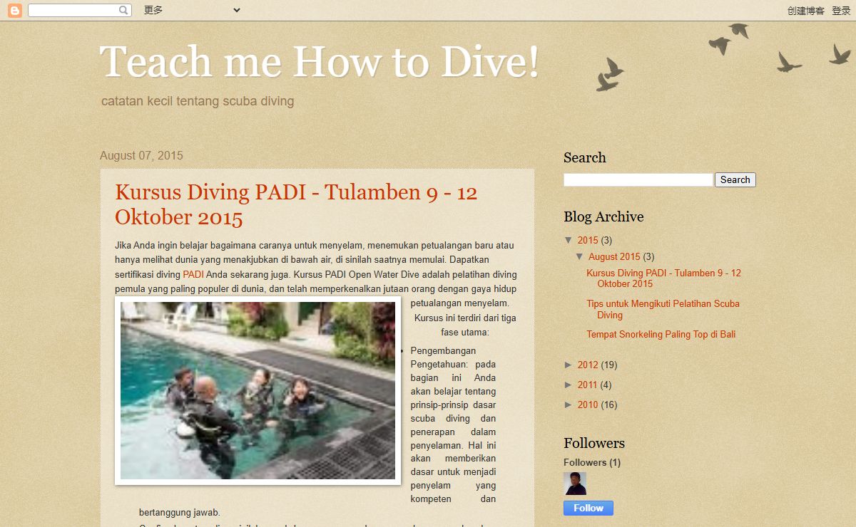Expand the 2011 archive triangle

coord(569,385)
